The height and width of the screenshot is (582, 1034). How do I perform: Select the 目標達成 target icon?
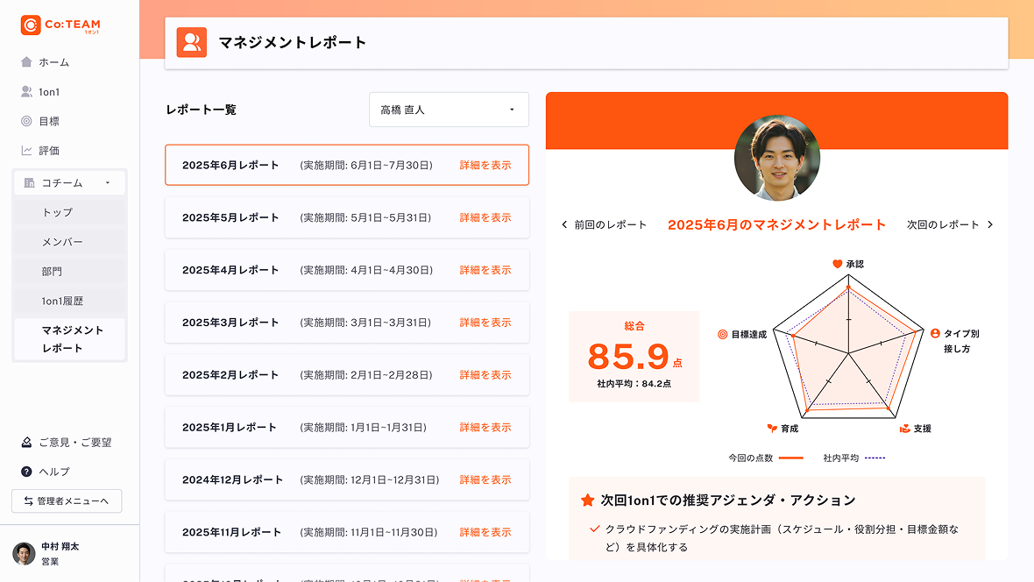coord(722,333)
